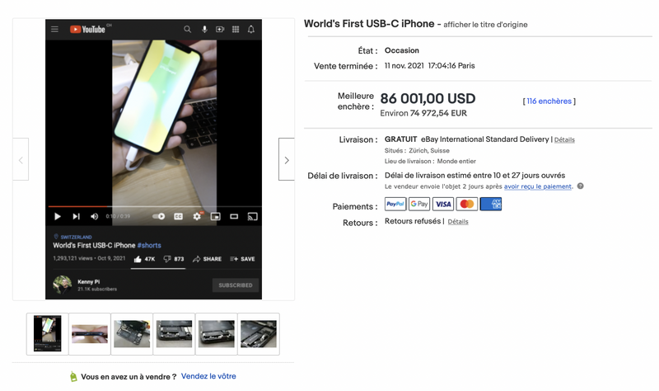This screenshot has width=659, height=391.
Task: Click the Détails link beside delivery
Action: (564, 139)
